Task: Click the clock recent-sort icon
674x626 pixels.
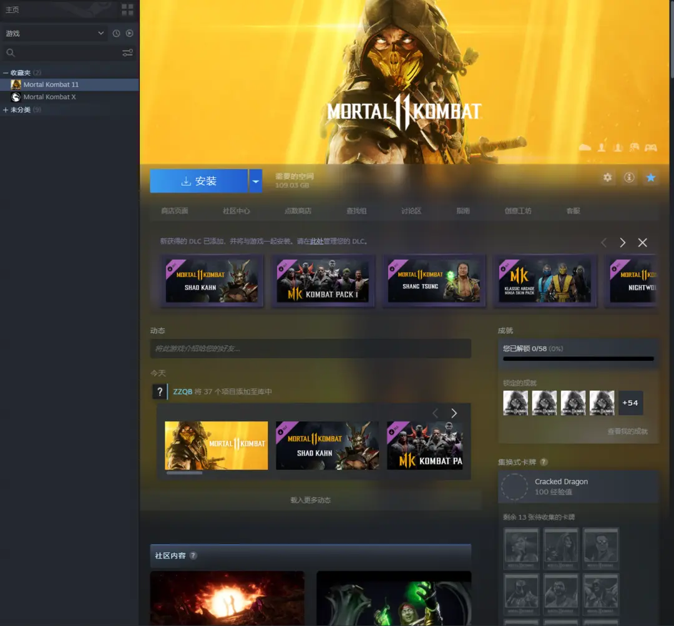Action: click(116, 34)
